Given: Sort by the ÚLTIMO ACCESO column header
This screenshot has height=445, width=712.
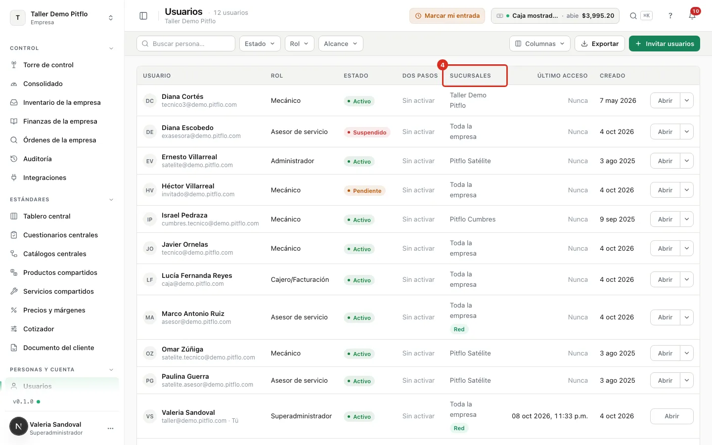Looking at the screenshot, I should point(563,76).
